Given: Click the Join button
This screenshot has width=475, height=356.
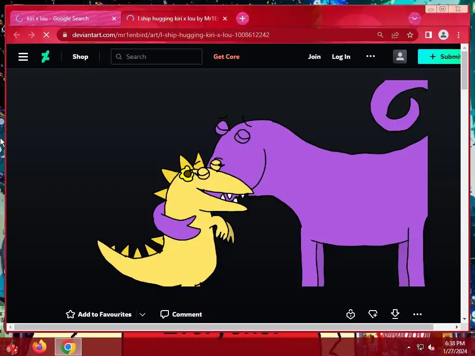Looking at the screenshot, I should (x=314, y=57).
